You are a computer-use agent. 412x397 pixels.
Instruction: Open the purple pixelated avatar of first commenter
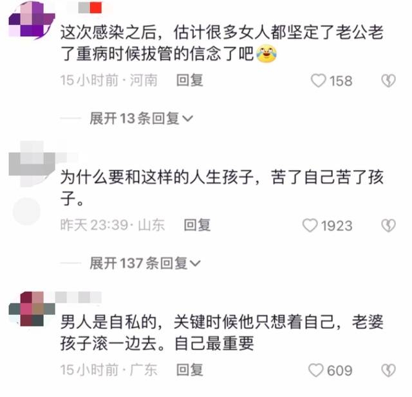[x=32, y=21]
